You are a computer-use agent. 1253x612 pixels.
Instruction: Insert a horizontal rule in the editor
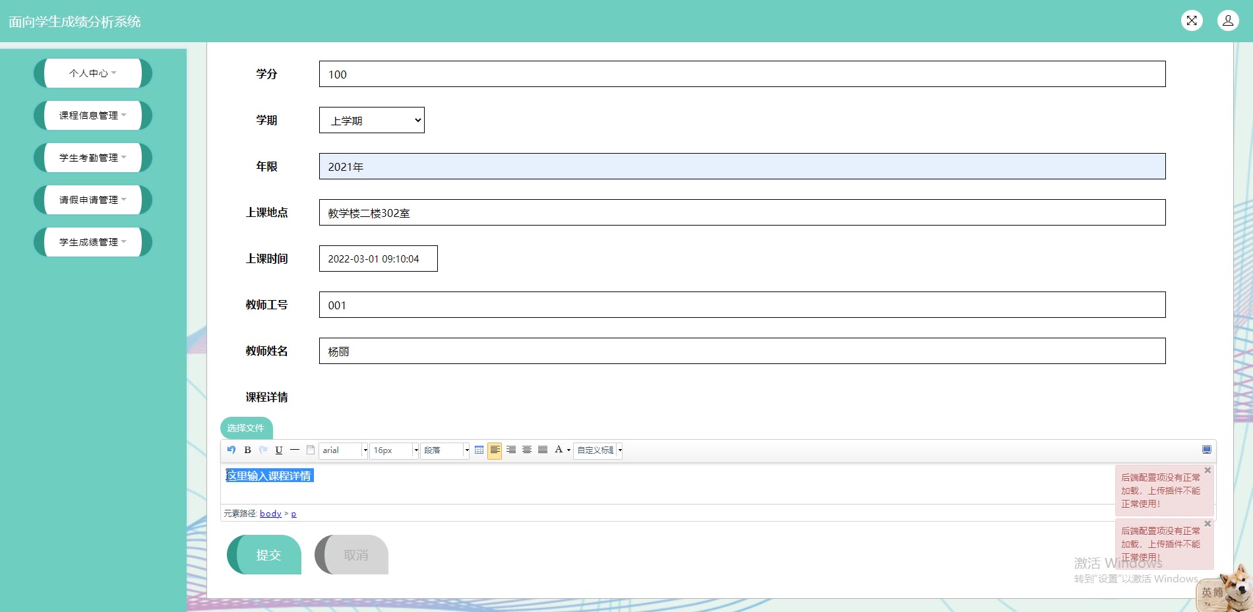pyautogui.click(x=295, y=450)
